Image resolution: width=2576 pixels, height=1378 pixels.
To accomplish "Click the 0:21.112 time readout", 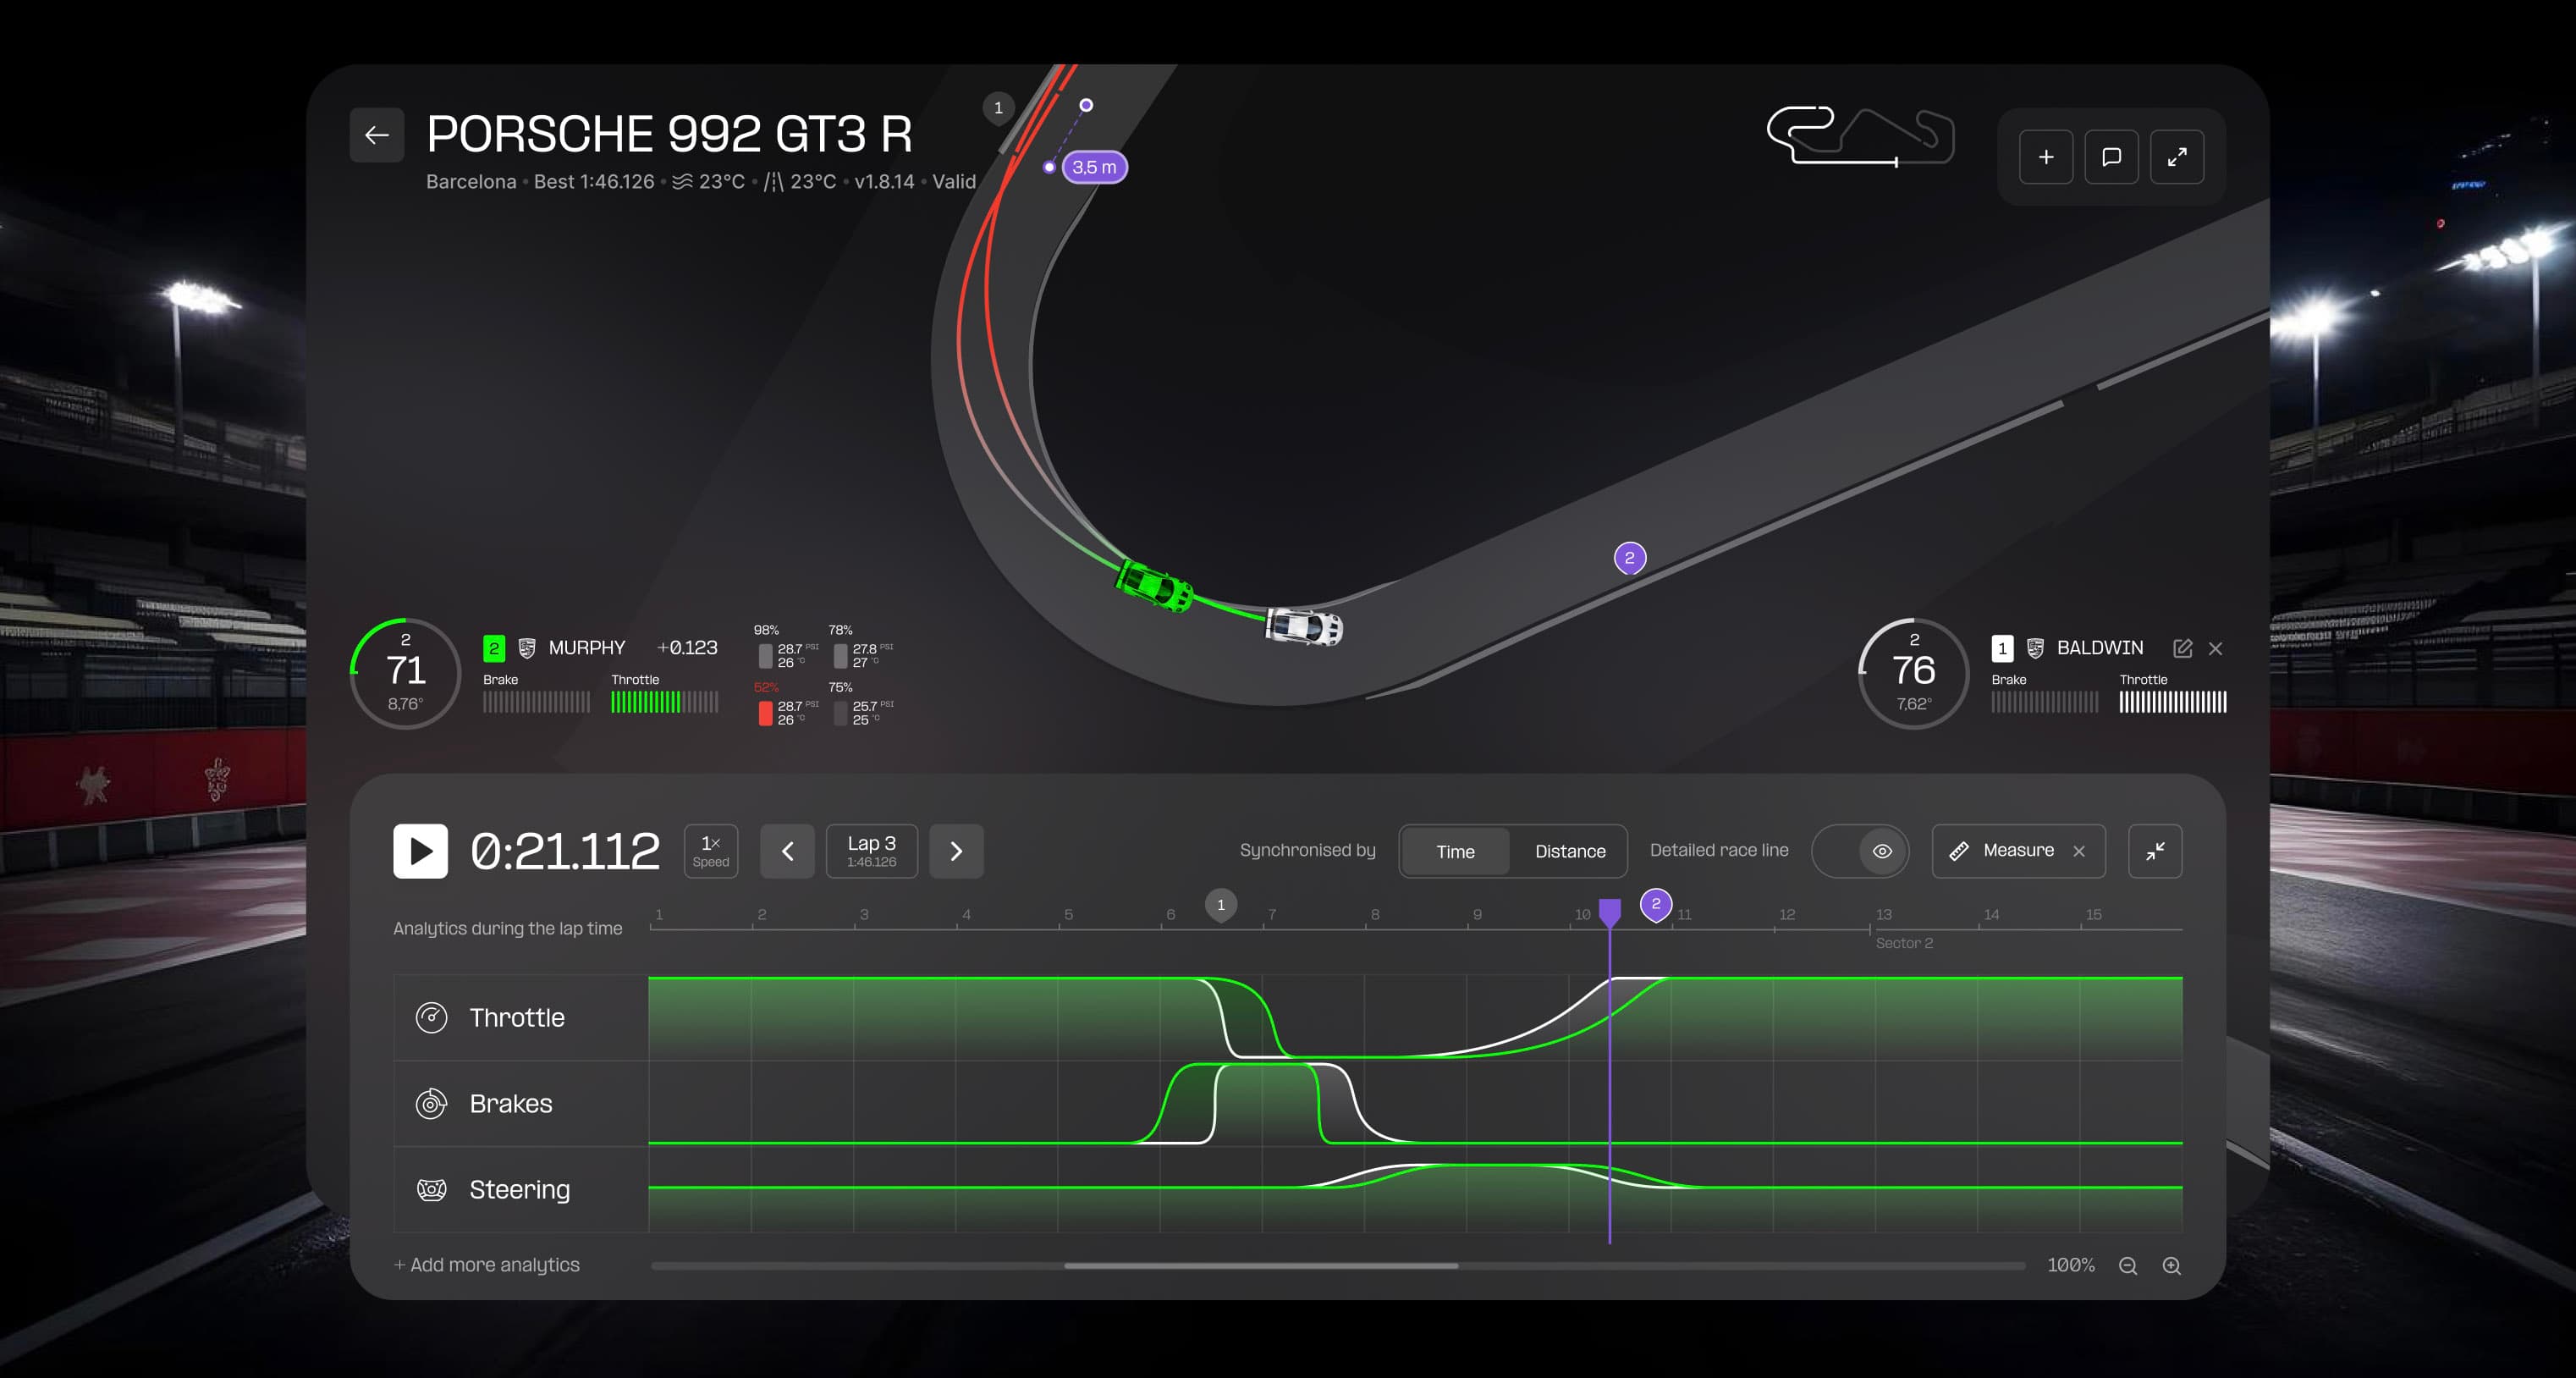I will pos(565,851).
